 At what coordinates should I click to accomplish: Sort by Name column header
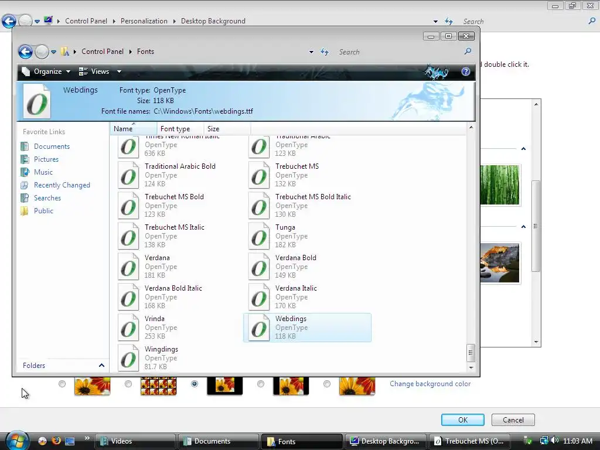pos(134,129)
